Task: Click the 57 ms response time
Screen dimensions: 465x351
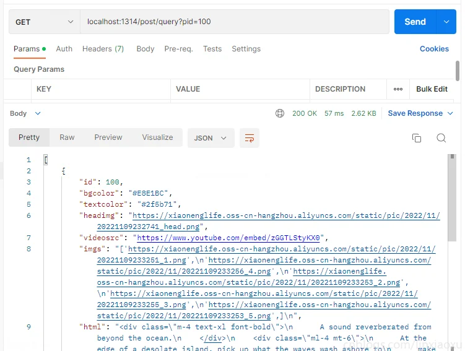Action: (x=334, y=113)
